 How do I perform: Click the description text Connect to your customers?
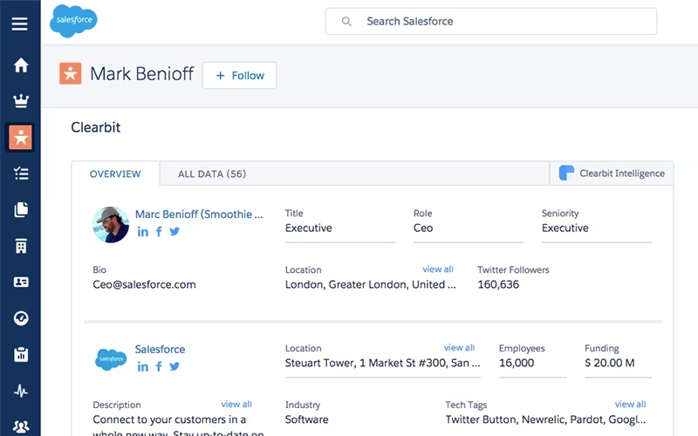pos(169,419)
